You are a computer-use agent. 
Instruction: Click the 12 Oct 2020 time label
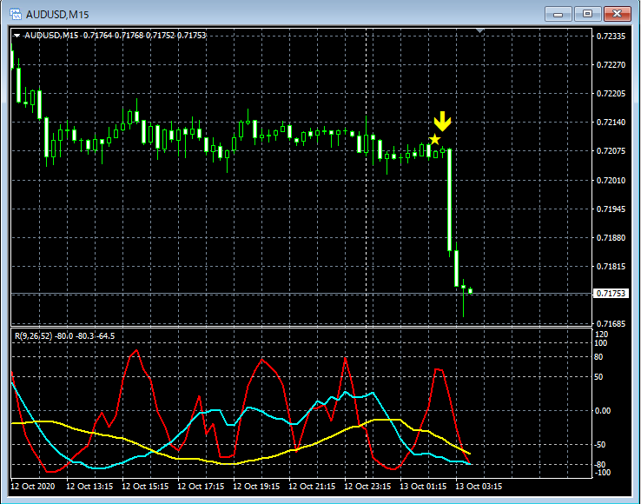(x=32, y=487)
